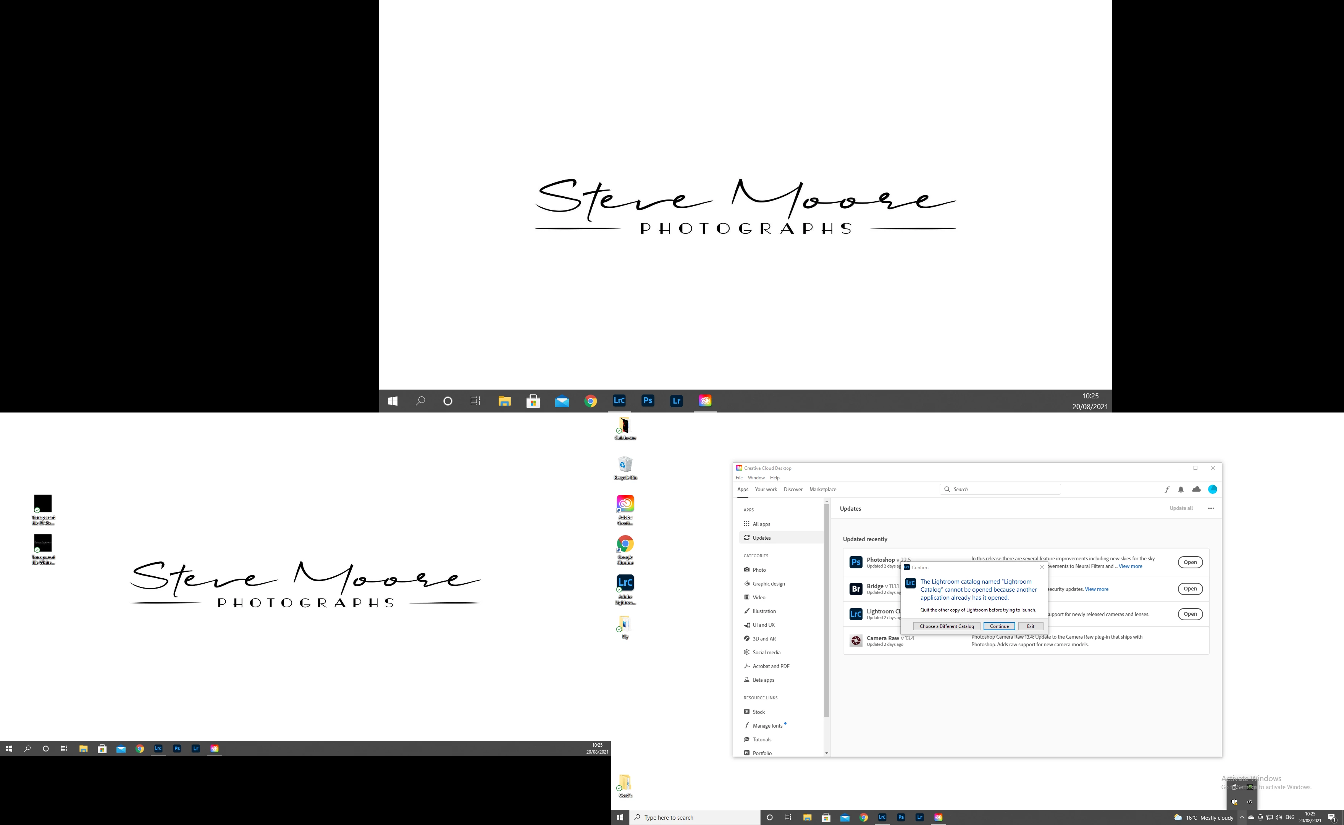Switch to the Marketplace tab
Image resolution: width=1344 pixels, height=825 pixels.
[822, 489]
